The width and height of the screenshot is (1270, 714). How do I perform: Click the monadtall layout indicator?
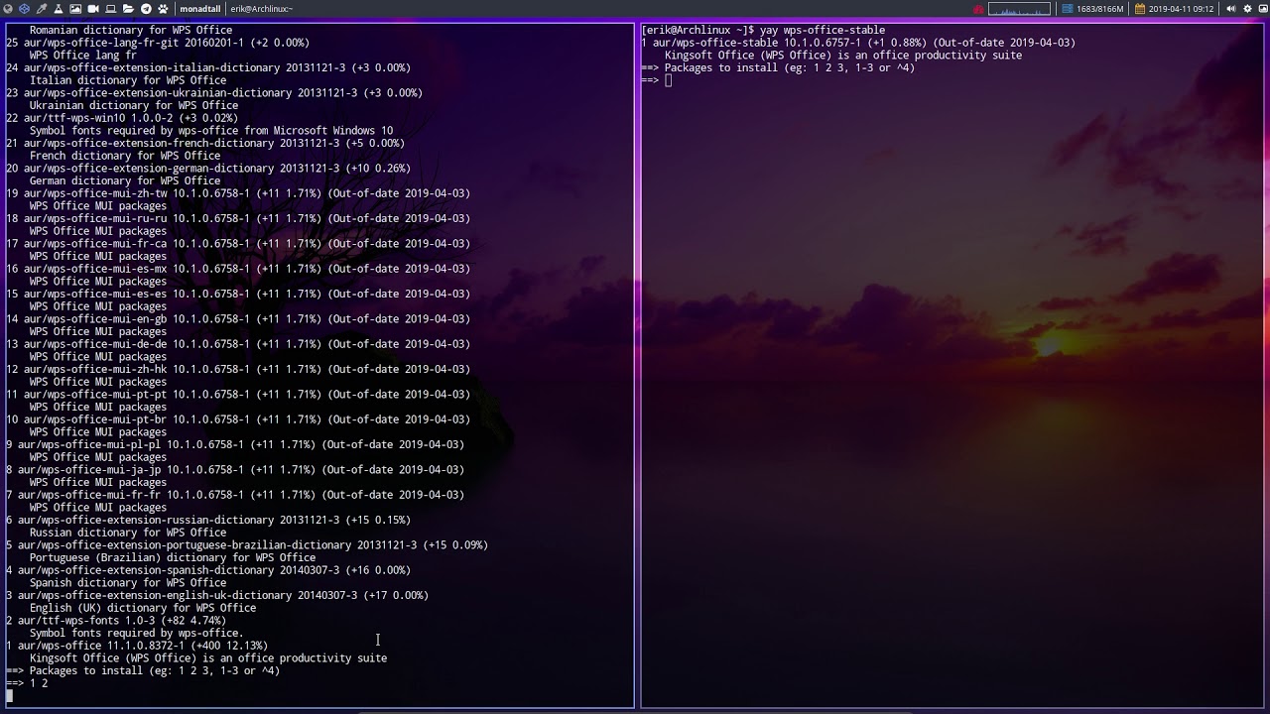point(200,9)
